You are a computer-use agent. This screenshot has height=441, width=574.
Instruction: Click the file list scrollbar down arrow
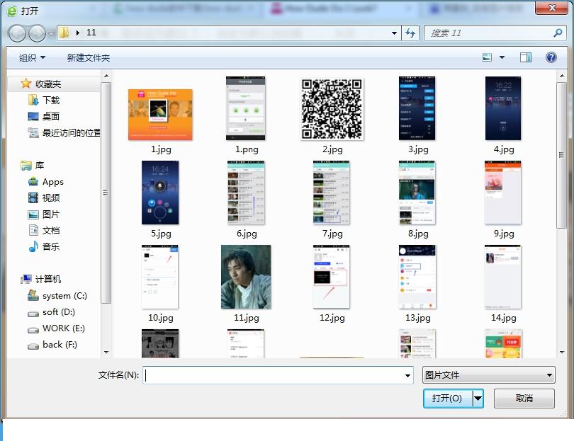click(x=562, y=353)
